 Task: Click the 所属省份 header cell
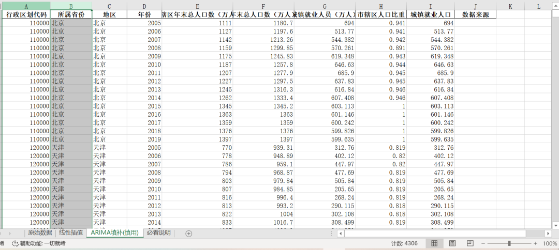pyautogui.click(x=71, y=14)
